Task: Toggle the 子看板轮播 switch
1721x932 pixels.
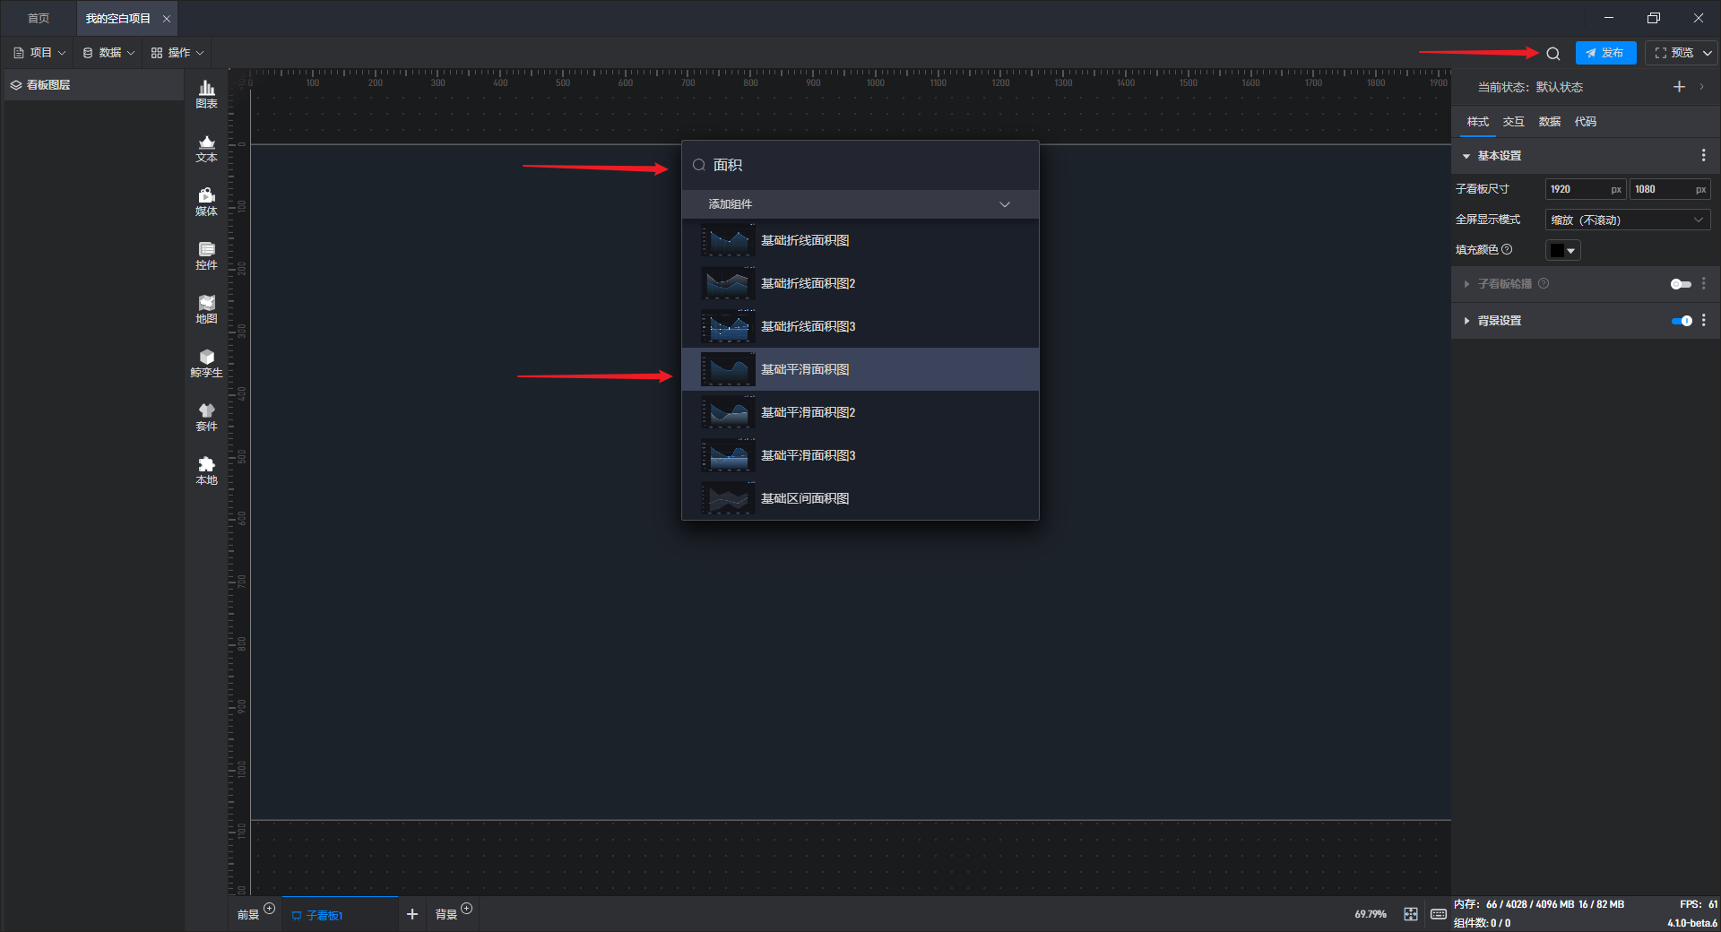Action: click(1681, 284)
